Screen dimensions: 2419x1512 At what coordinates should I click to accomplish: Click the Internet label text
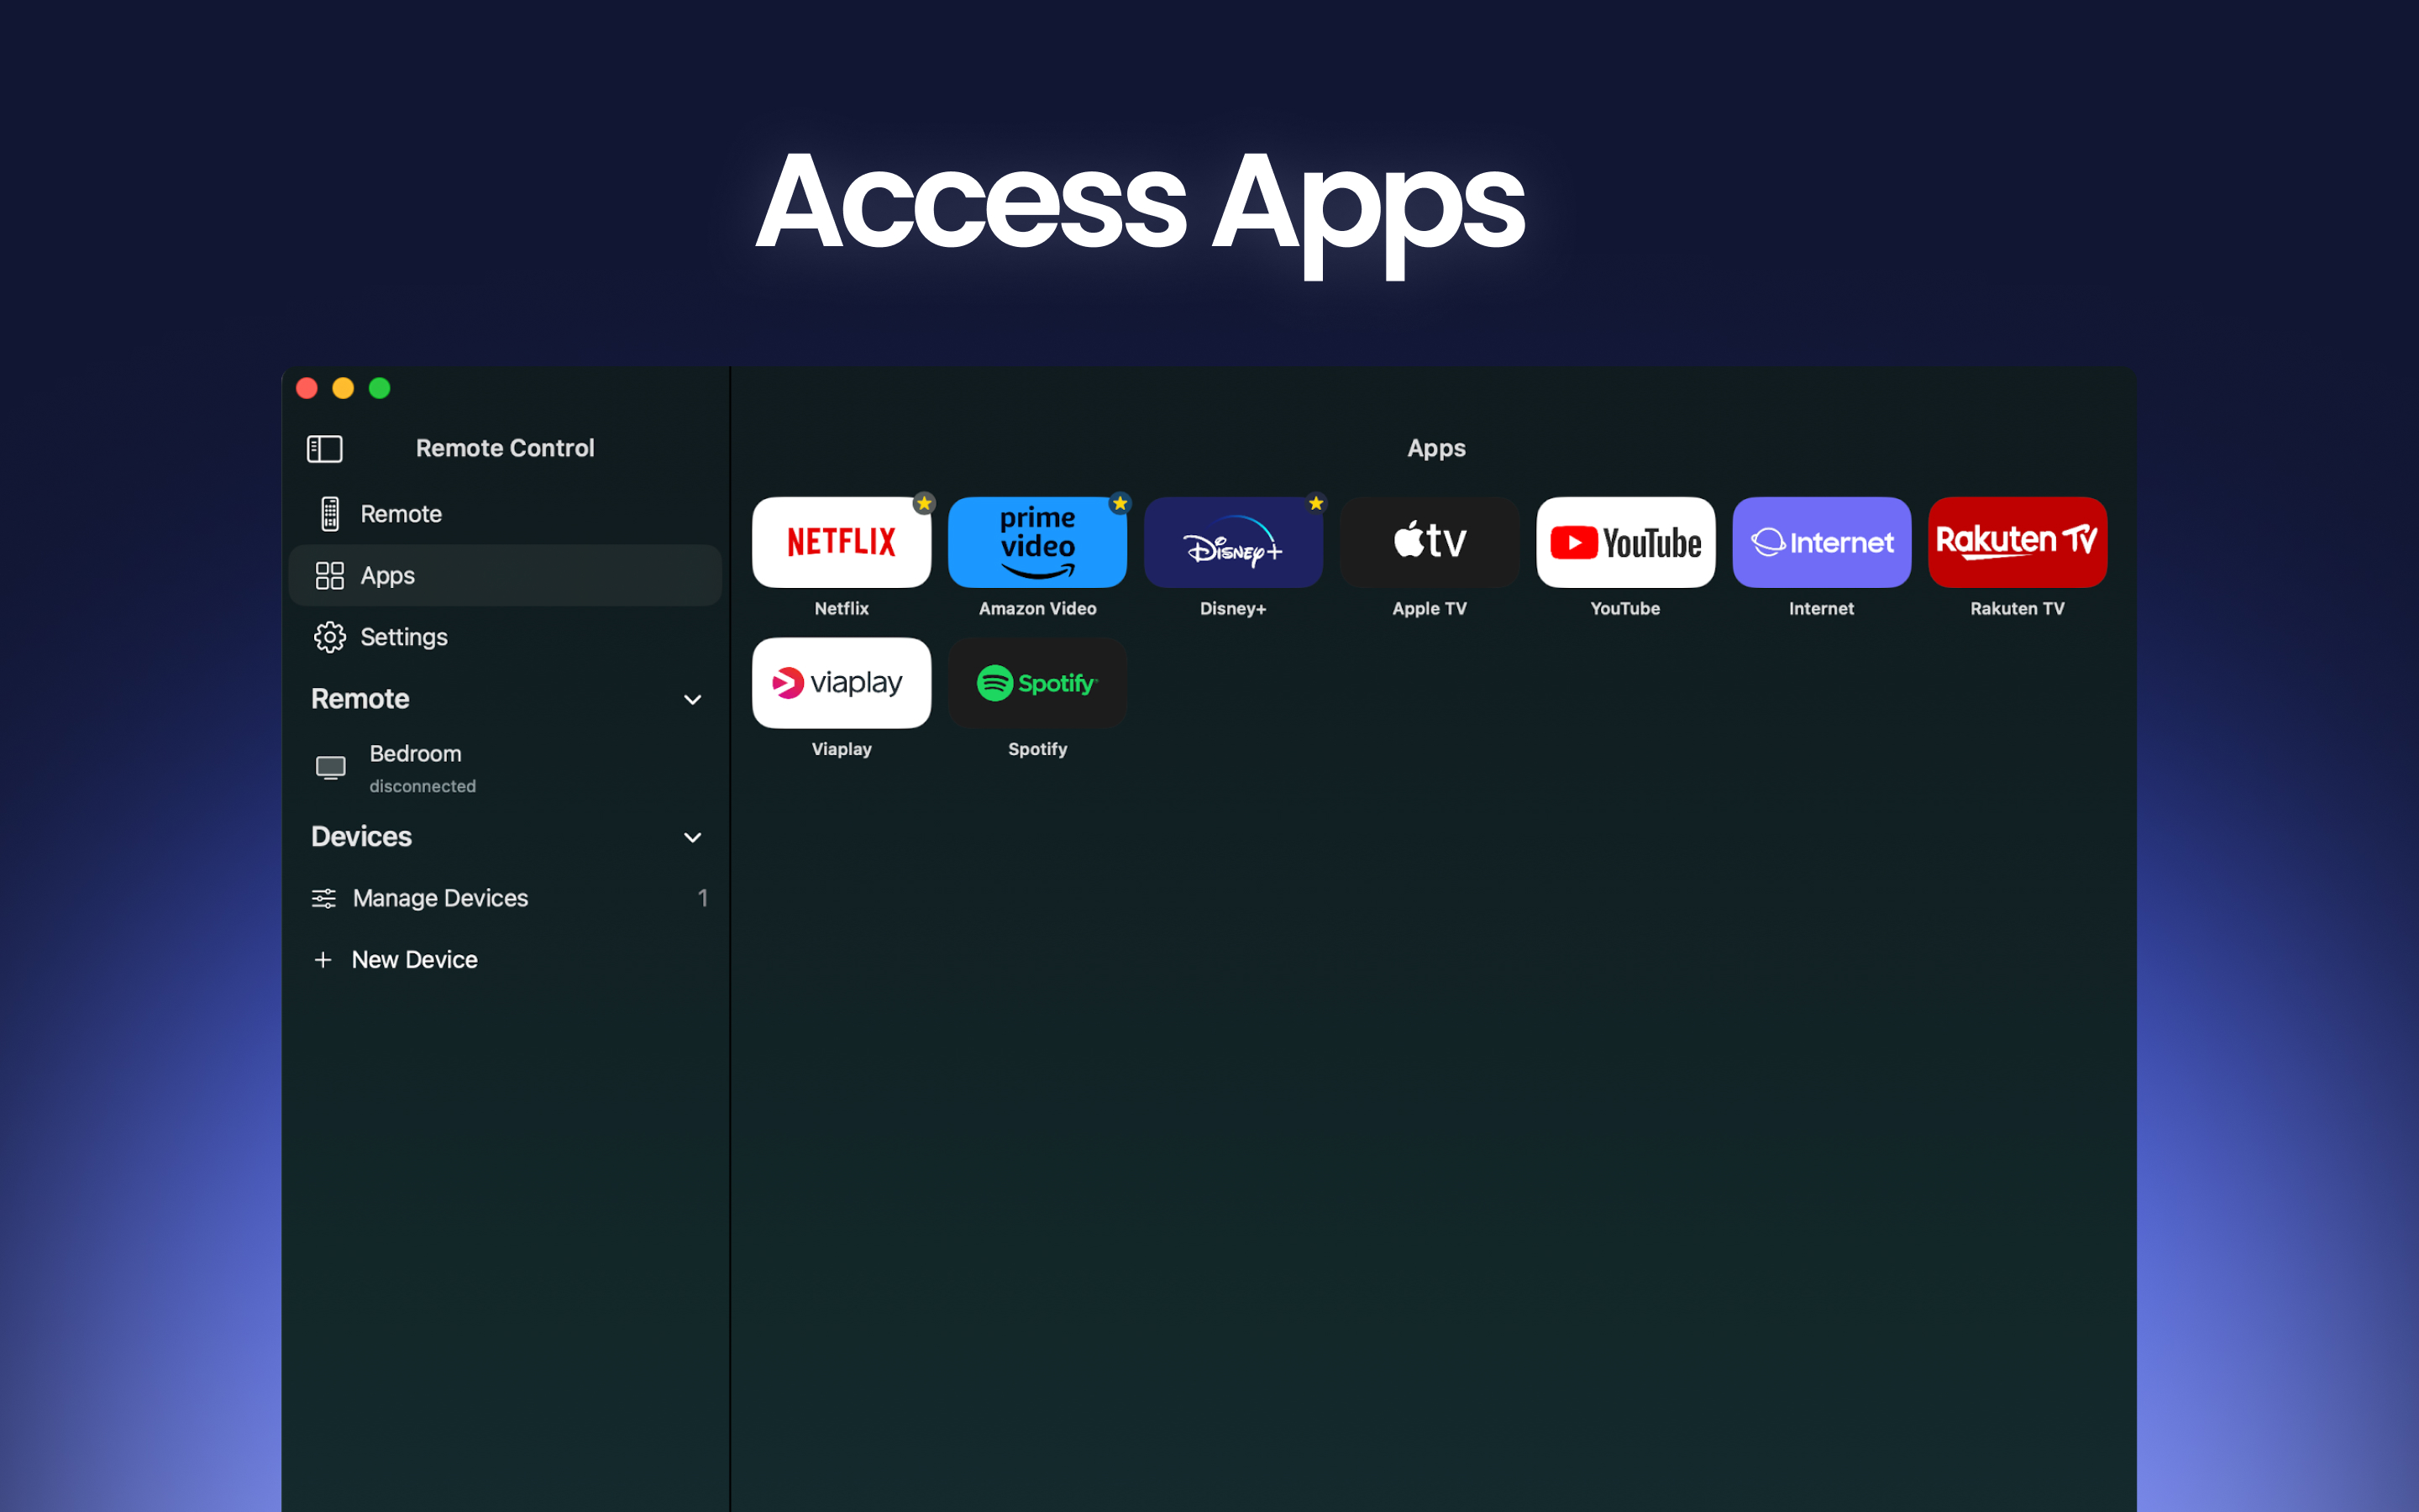coord(1821,609)
